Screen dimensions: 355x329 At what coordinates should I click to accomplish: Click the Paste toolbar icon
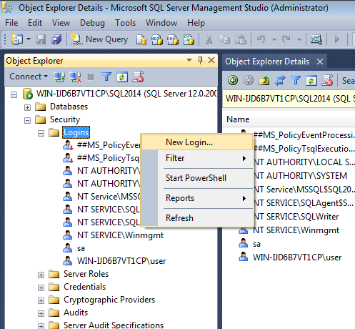(241, 39)
